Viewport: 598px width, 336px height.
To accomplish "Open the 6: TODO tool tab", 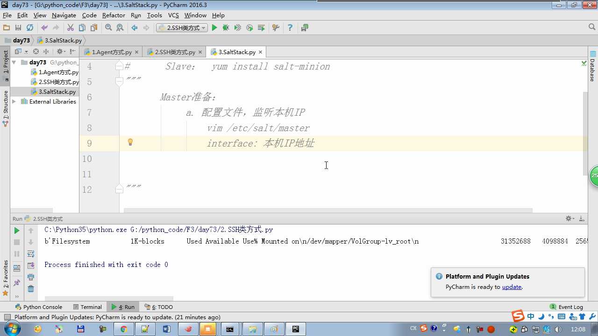I will pyautogui.click(x=158, y=307).
